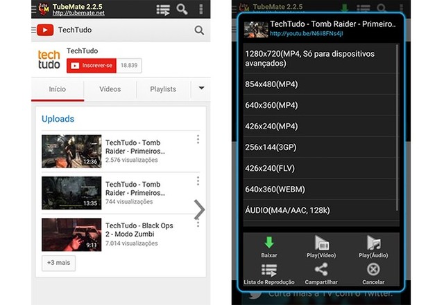Select the 854x480(MP4) option

pos(320,84)
